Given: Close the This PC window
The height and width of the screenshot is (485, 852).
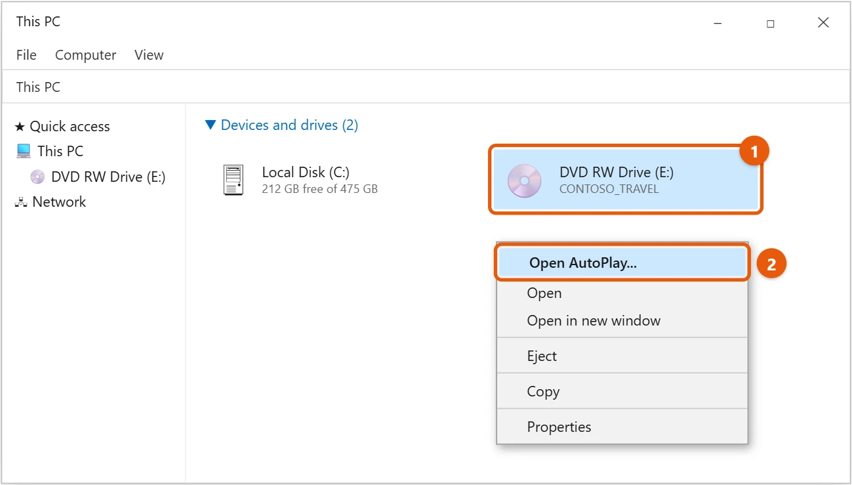Looking at the screenshot, I should coord(824,23).
